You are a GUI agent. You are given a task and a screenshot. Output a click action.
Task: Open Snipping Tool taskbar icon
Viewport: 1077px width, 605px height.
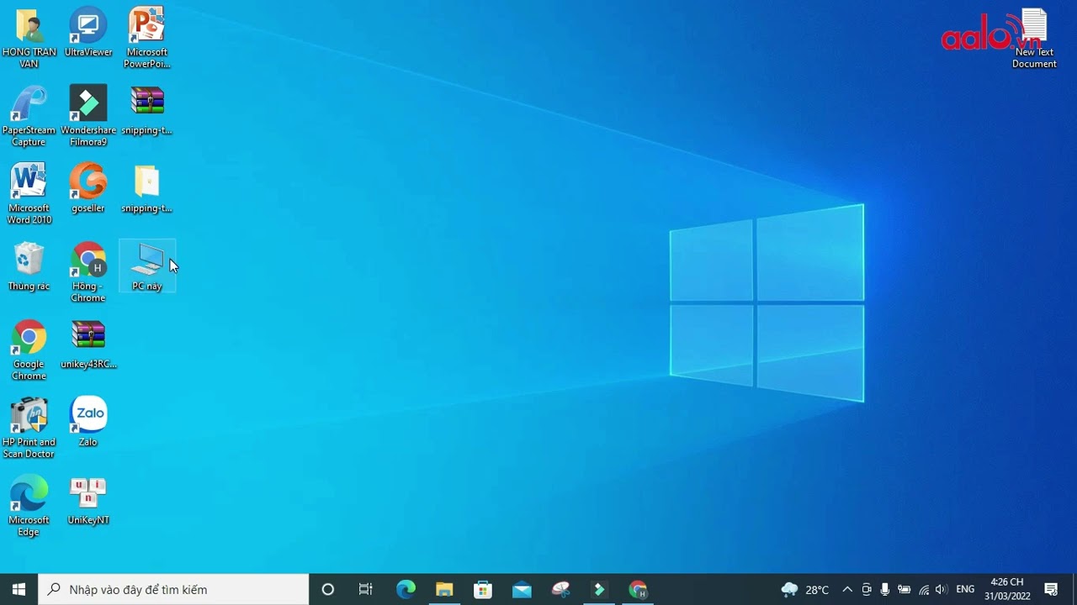pyautogui.click(x=560, y=590)
